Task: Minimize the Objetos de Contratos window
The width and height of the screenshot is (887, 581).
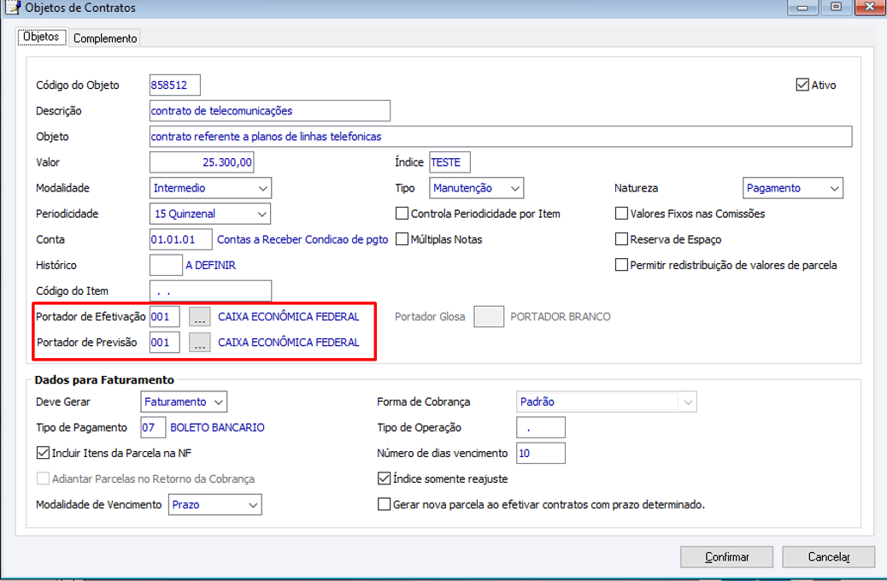Action: (x=802, y=8)
